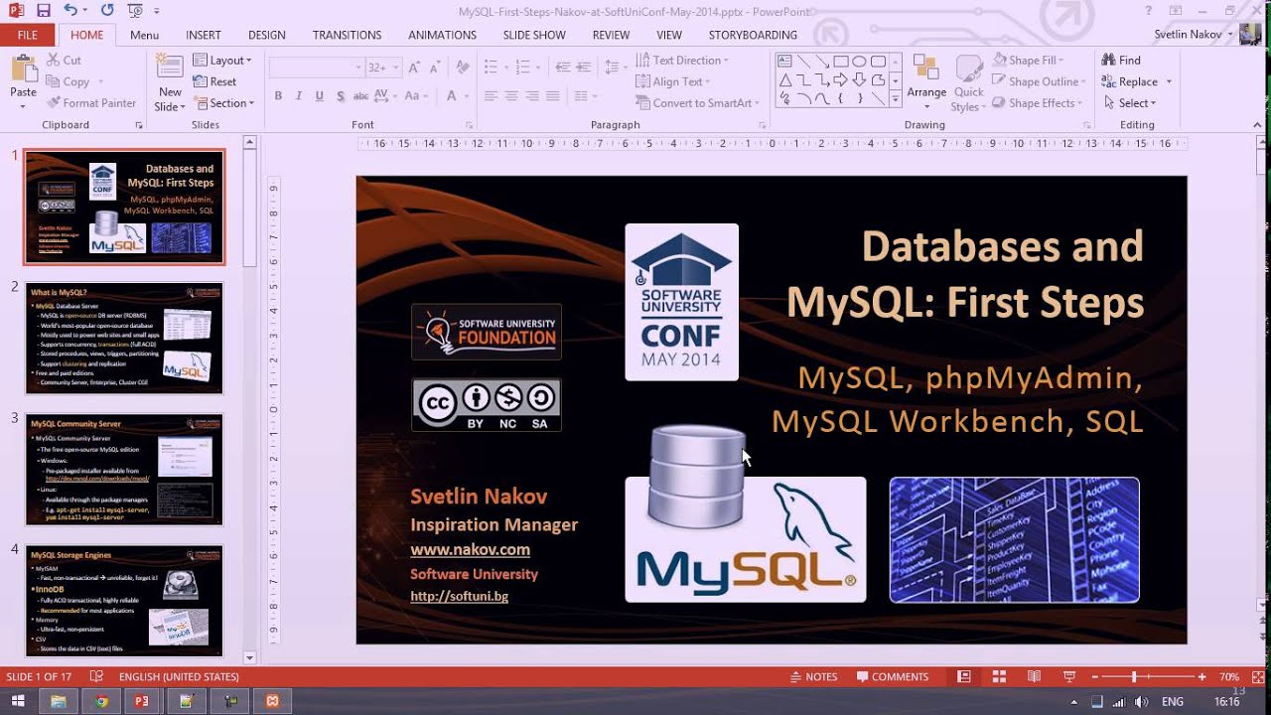This screenshot has width=1271, height=715.
Task: Open Text Direction options
Action: tap(681, 61)
